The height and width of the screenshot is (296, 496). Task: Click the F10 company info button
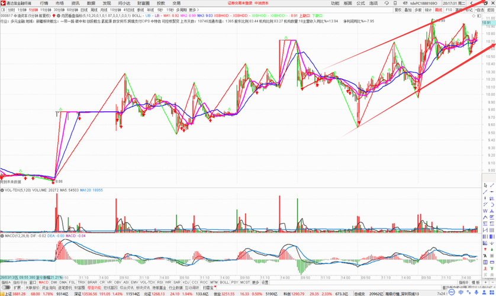point(449,10)
